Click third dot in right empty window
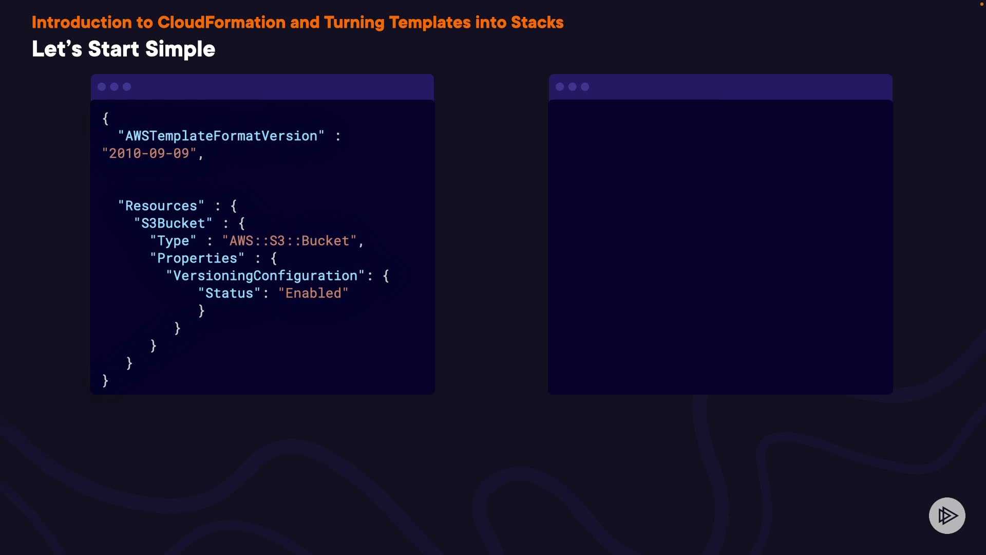Image resolution: width=986 pixels, height=555 pixels. click(x=585, y=87)
